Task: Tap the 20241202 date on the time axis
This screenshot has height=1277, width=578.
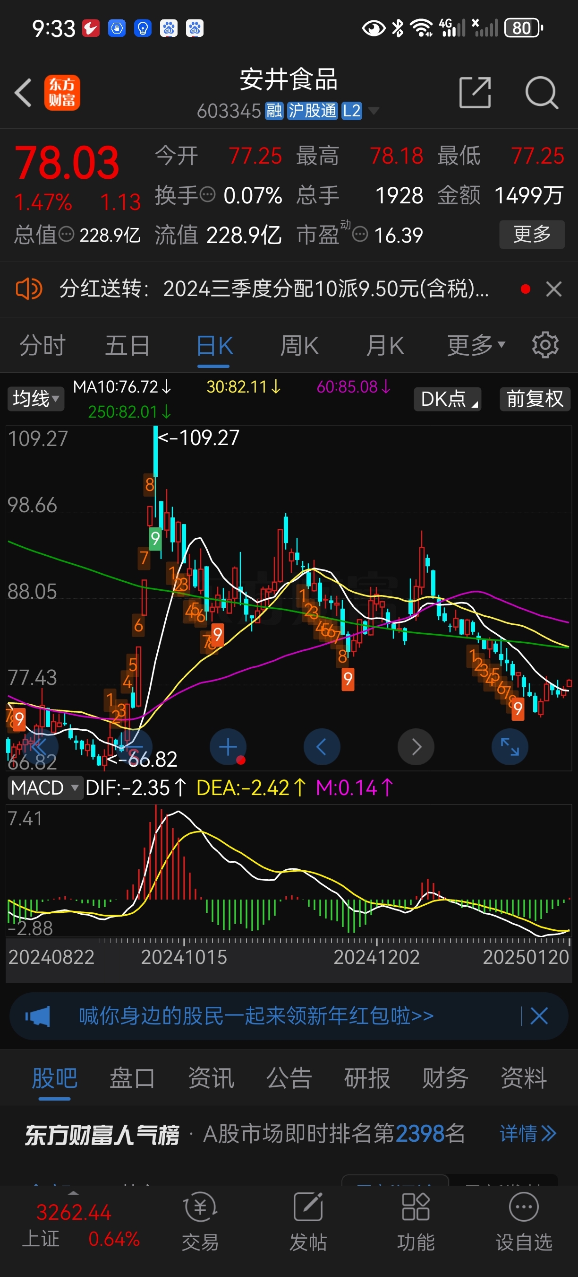Action: tap(376, 957)
